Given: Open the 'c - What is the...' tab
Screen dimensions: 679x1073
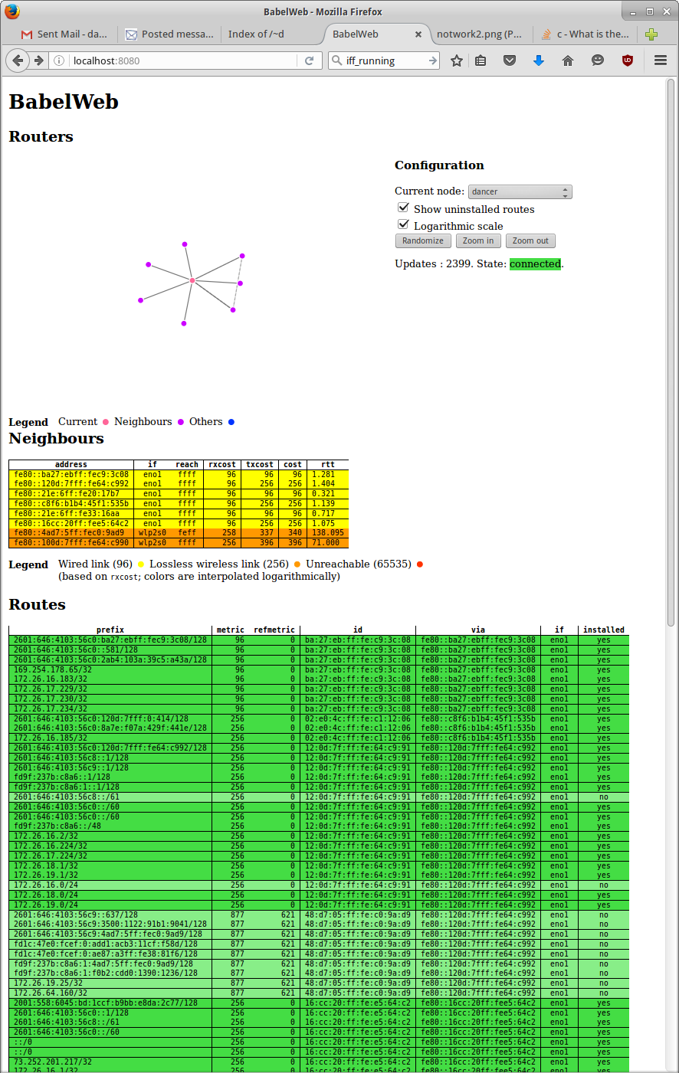Looking at the screenshot, I should click(586, 34).
